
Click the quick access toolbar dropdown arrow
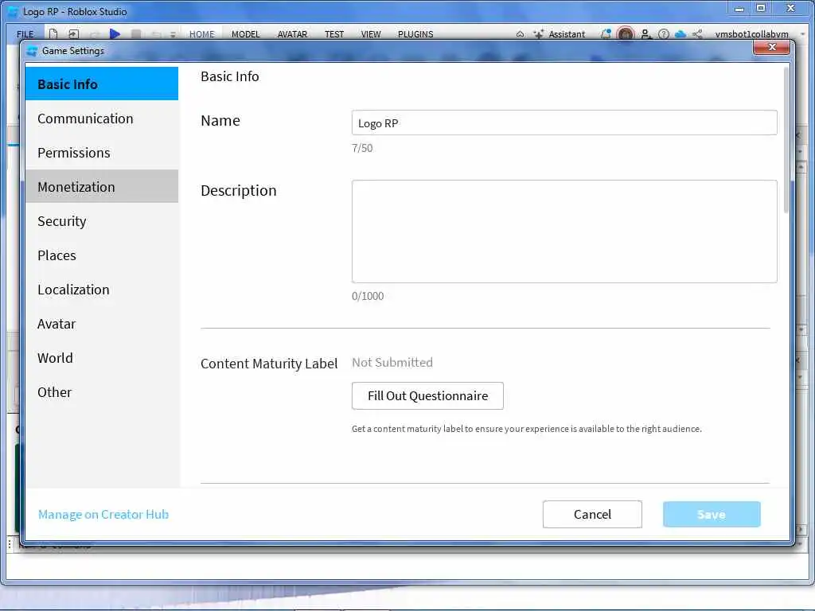(173, 34)
